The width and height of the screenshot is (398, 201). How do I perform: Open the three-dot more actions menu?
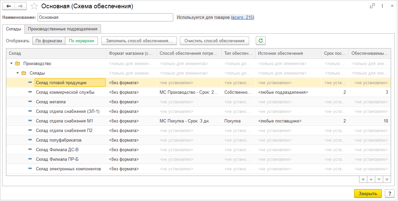(x=382, y=6)
